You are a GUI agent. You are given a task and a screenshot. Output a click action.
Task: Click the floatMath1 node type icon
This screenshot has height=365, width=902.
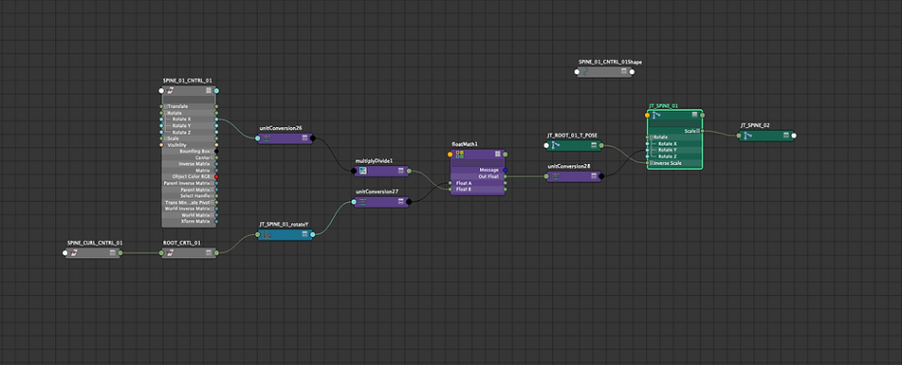[x=460, y=154]
